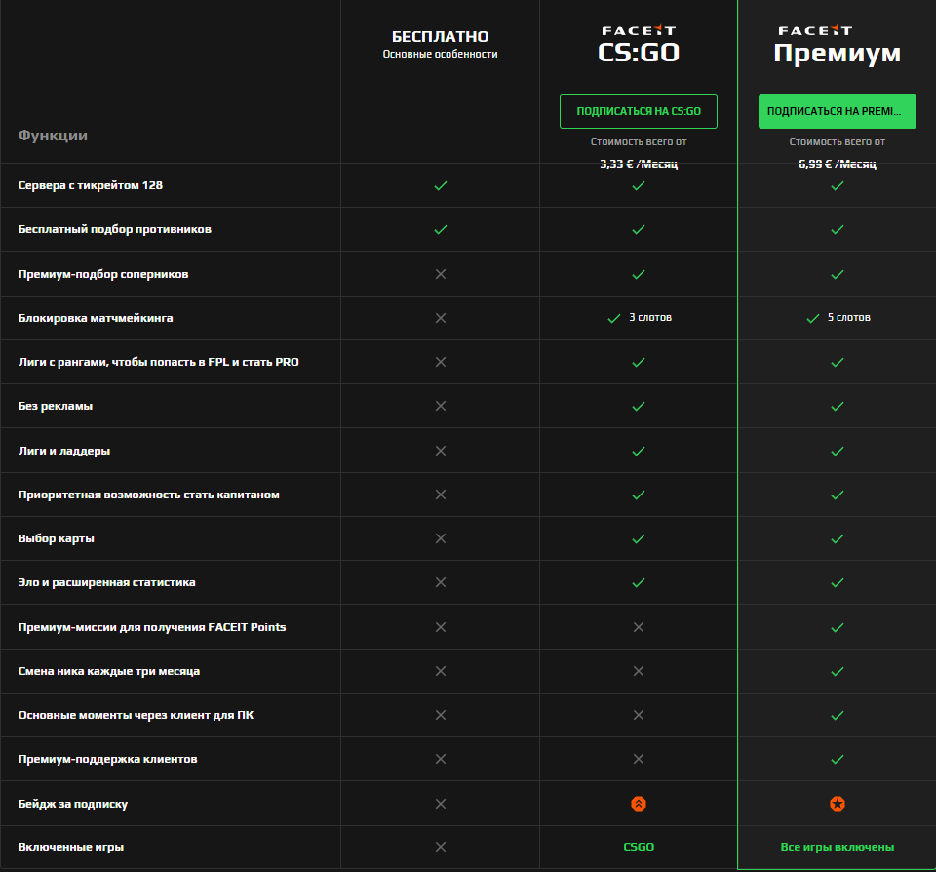
Task: Click the free plan cross for Без рекламы
Action: click(x=440, y=406)
